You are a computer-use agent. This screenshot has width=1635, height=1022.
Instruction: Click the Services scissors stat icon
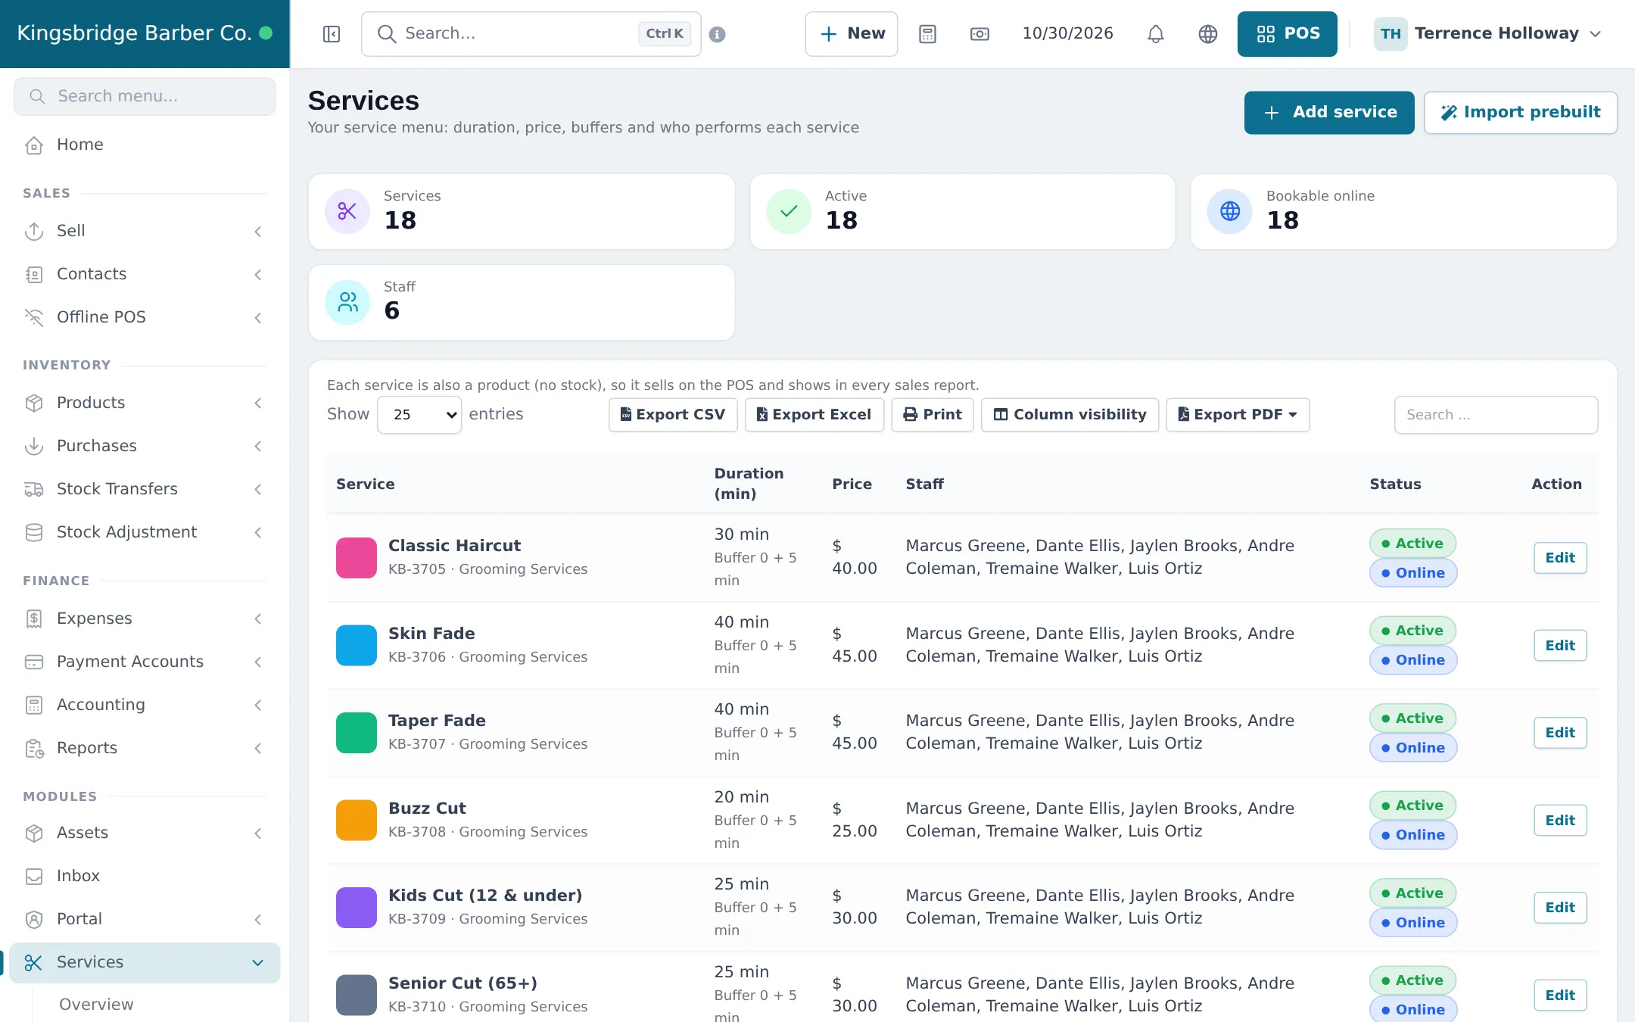(347, 211)
